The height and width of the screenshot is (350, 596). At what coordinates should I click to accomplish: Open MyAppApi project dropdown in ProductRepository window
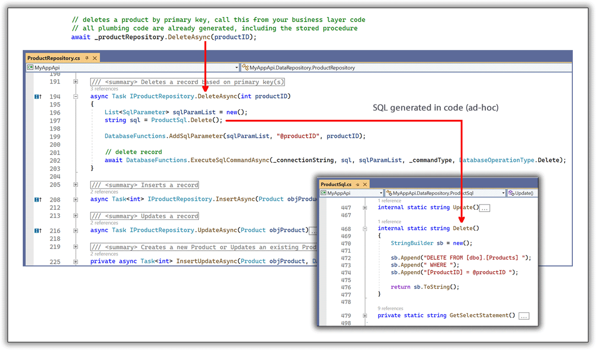[x=133, y=68]
